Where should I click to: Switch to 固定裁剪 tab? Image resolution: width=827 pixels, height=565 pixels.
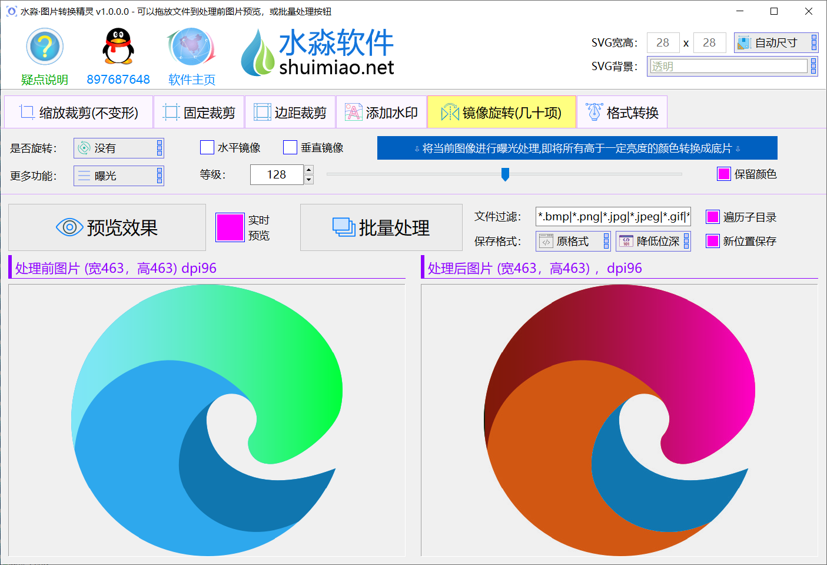point(199,112)
